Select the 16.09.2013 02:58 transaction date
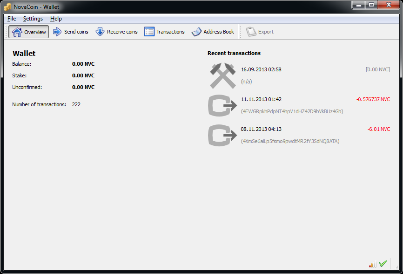This screenshot has width=403, height=274. pyautogui.click(x=261, y=69)
